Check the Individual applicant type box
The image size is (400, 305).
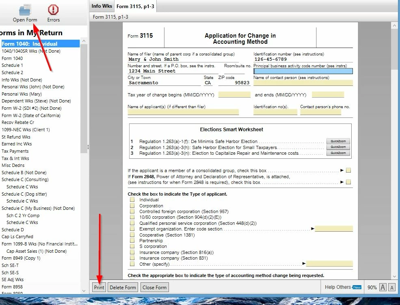point(132,199)
